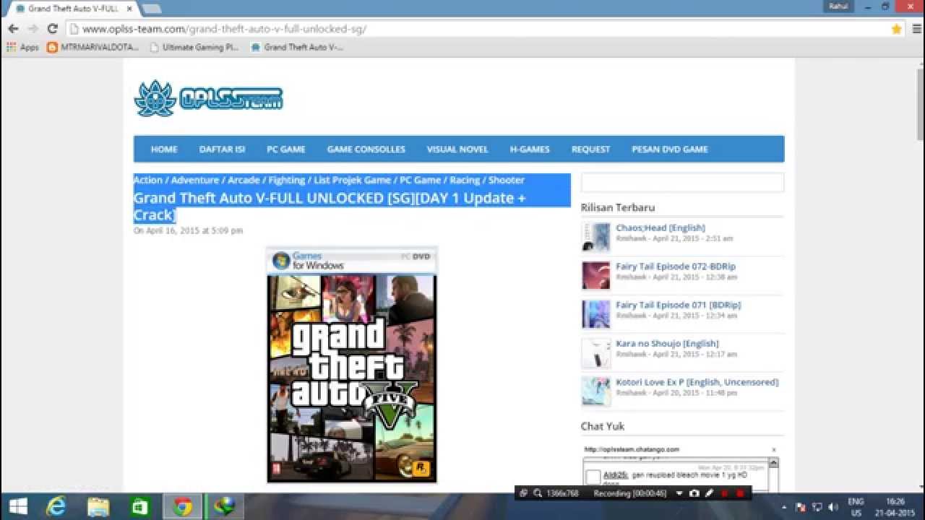This screenshot has width=925, height=520.
Task: Click the yellow bookmark star in address bar
Action: [x=897, y=29]
